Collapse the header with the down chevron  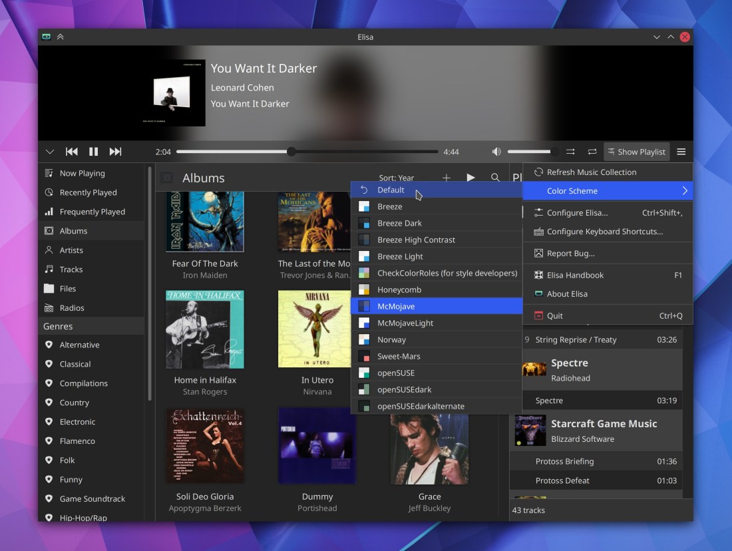pyautogui.click(x=50, y=152)
